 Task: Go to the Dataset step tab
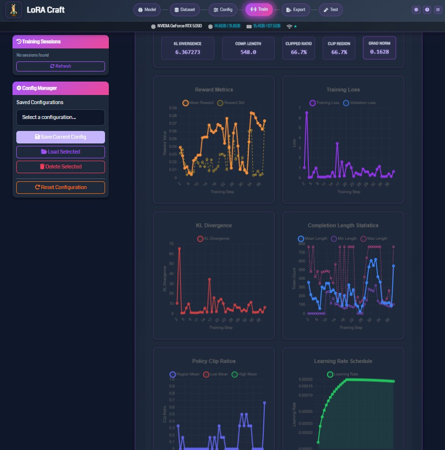[185, 10]
